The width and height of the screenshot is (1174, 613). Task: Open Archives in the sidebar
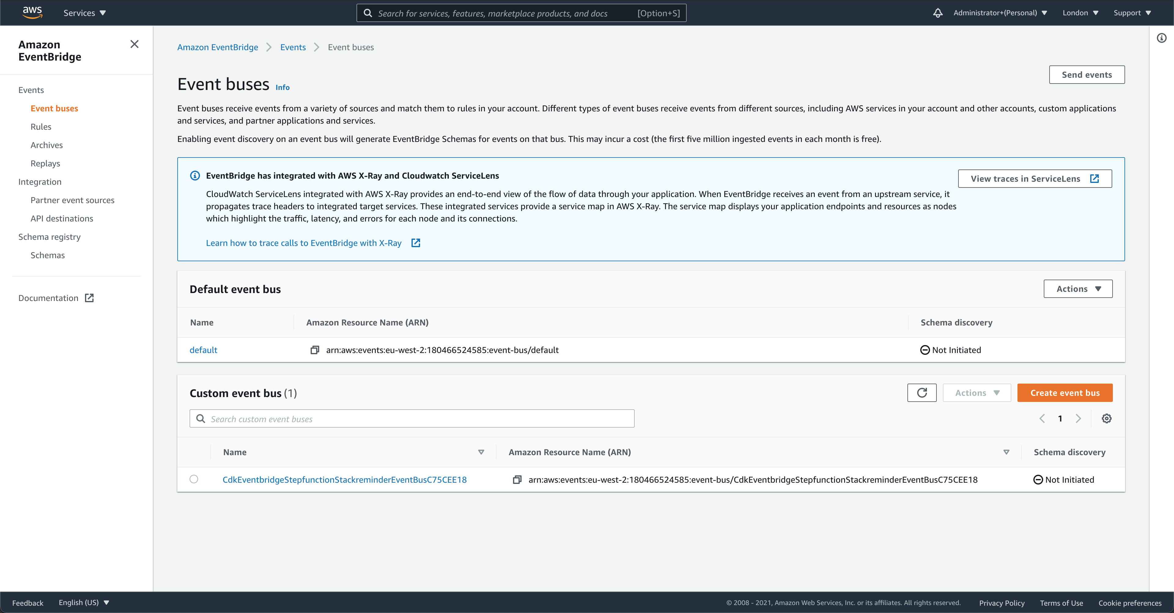46,145
